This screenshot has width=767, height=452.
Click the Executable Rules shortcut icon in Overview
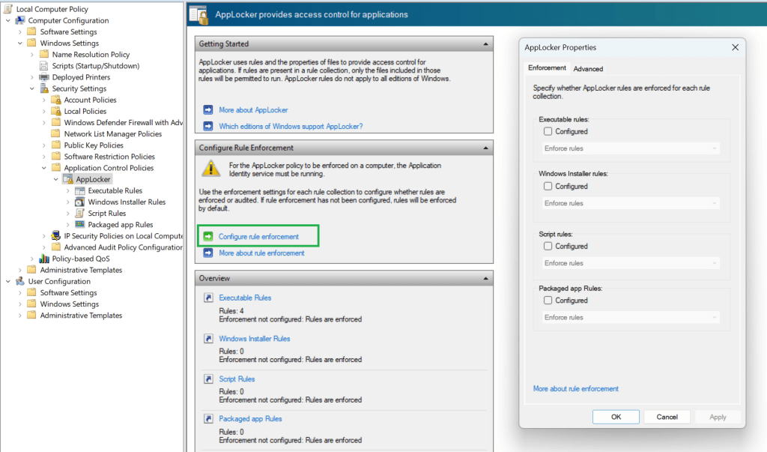[x=209, y=298]
